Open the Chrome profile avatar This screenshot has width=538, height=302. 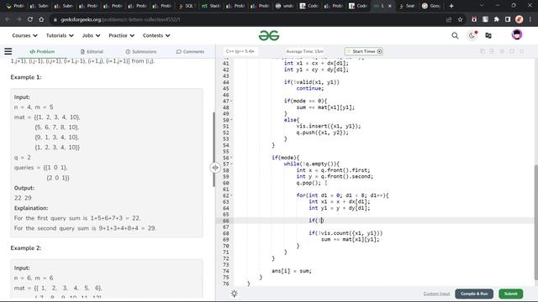[520, 19]
